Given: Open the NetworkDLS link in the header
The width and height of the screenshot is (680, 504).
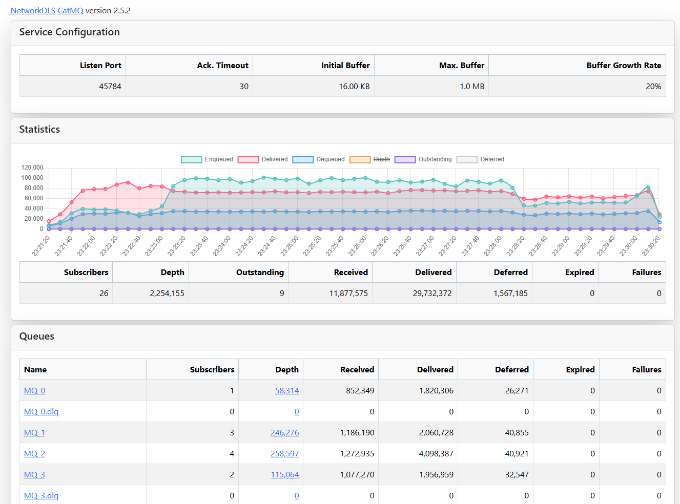Looking at the screenshot, I should [x=33, y=11].
